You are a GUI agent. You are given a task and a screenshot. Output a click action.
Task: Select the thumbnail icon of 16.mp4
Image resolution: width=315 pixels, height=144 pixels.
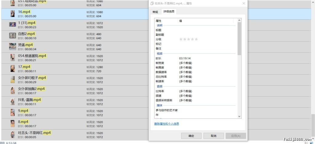[x=12, y=14]
